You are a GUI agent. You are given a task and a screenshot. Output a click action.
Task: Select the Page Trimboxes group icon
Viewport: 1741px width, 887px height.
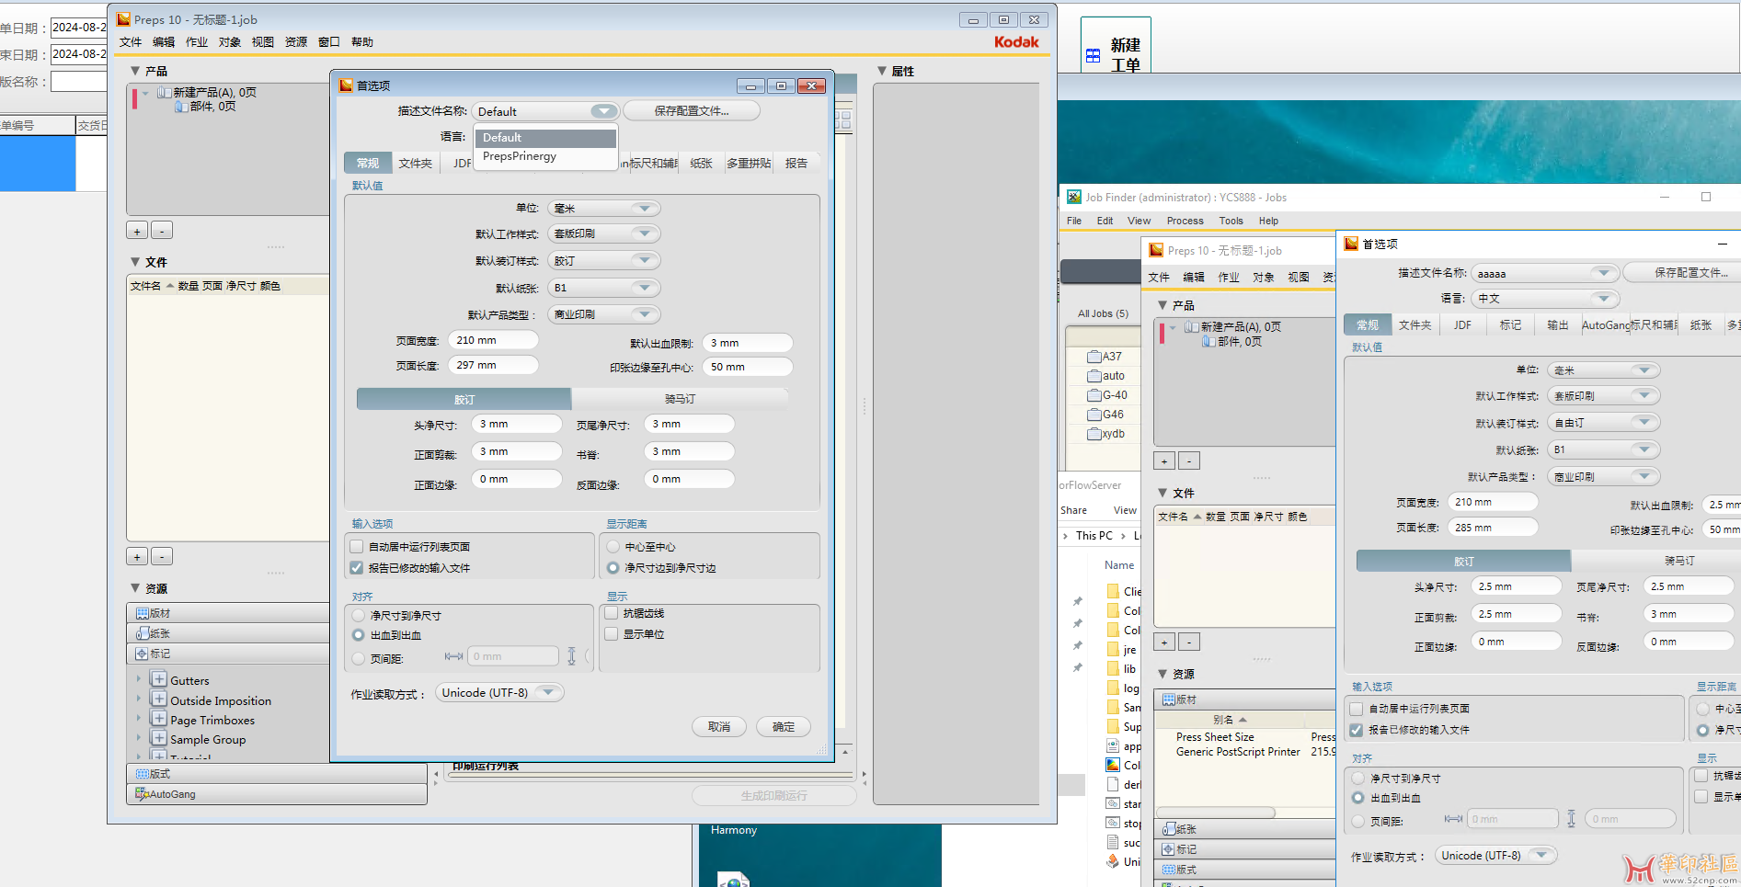pos(159,720)
